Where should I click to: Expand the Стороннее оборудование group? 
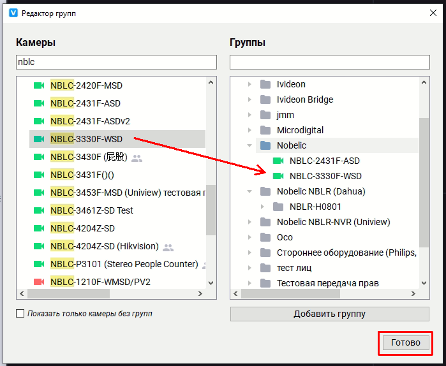pos(249,253)
